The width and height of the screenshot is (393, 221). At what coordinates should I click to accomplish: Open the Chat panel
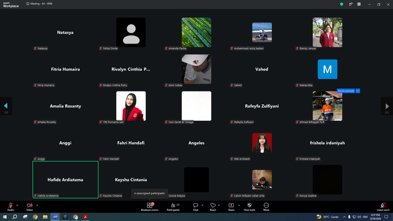[x=195, y=207]
